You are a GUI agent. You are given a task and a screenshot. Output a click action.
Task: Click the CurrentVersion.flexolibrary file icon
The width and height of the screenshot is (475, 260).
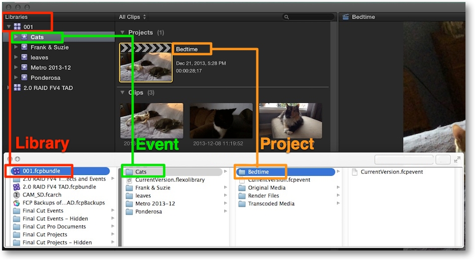129,180
